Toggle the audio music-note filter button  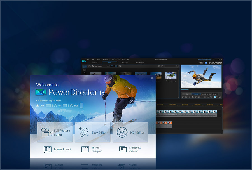120,66
